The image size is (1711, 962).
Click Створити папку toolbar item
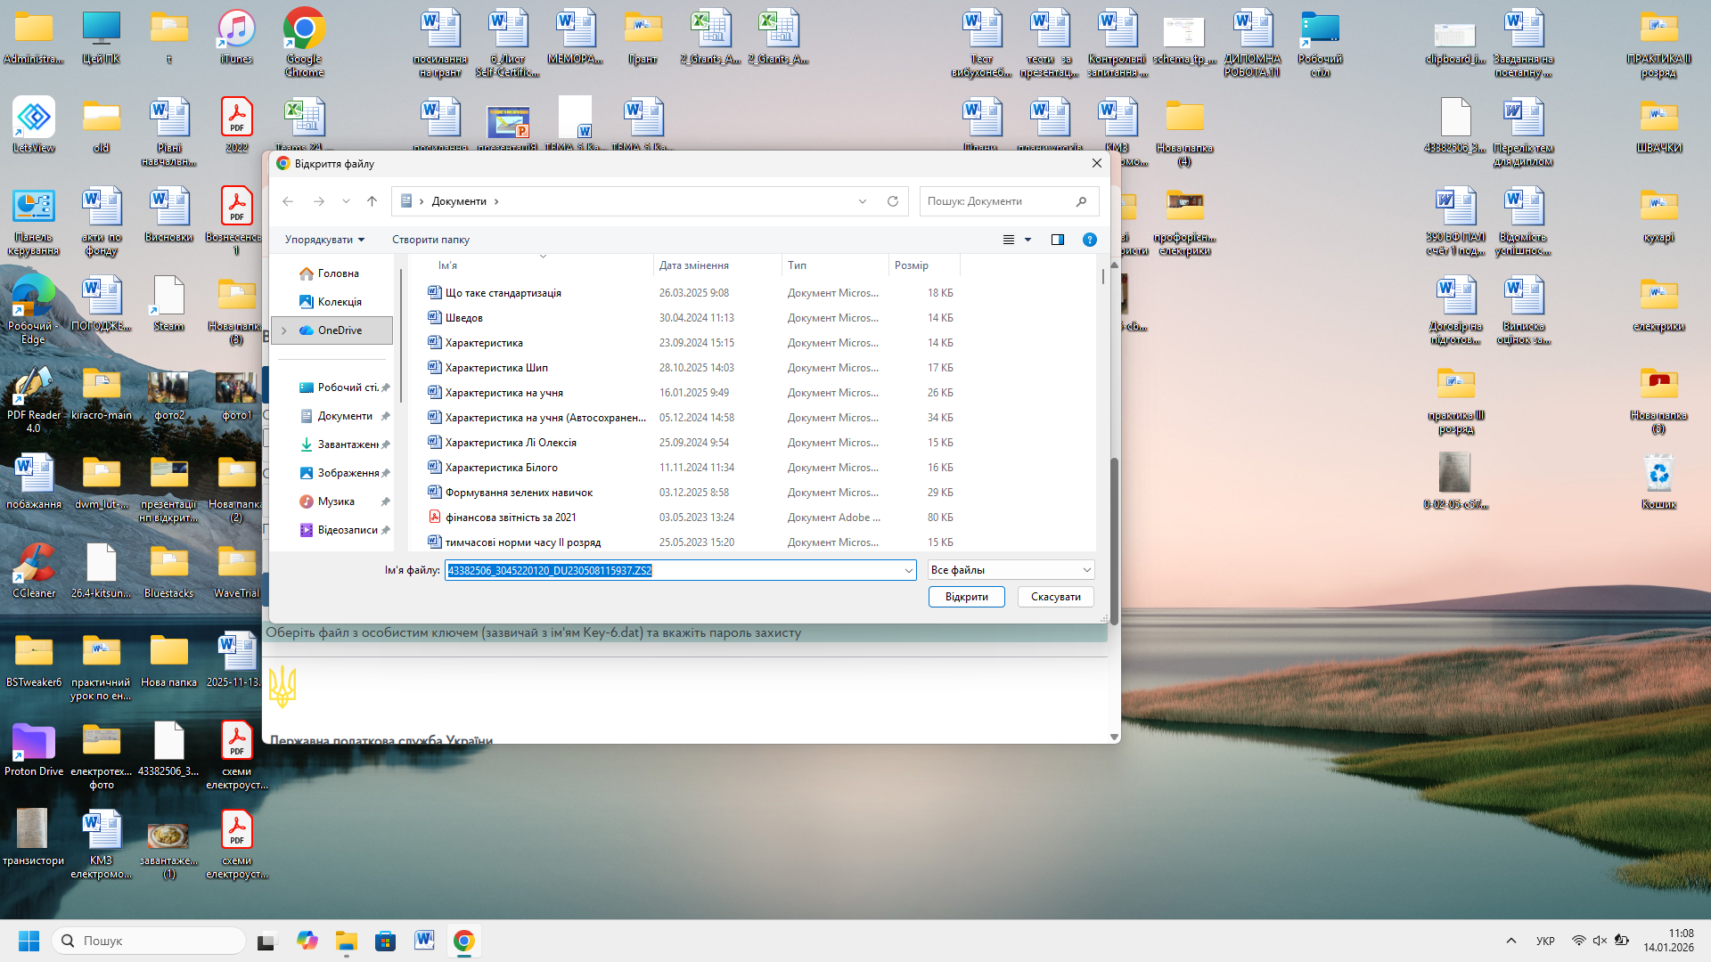pyautogui.click(x=430, y=240)
